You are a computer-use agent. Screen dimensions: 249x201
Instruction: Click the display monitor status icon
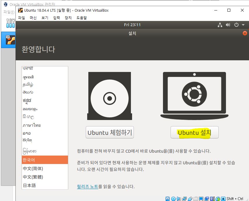click(201, 199)
